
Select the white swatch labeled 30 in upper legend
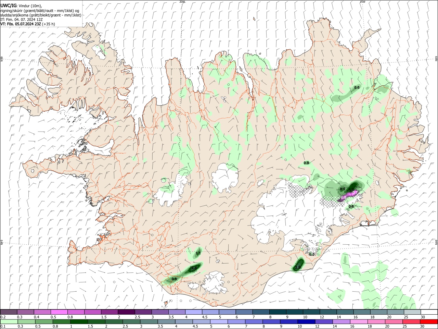click(x=429, y=312)
